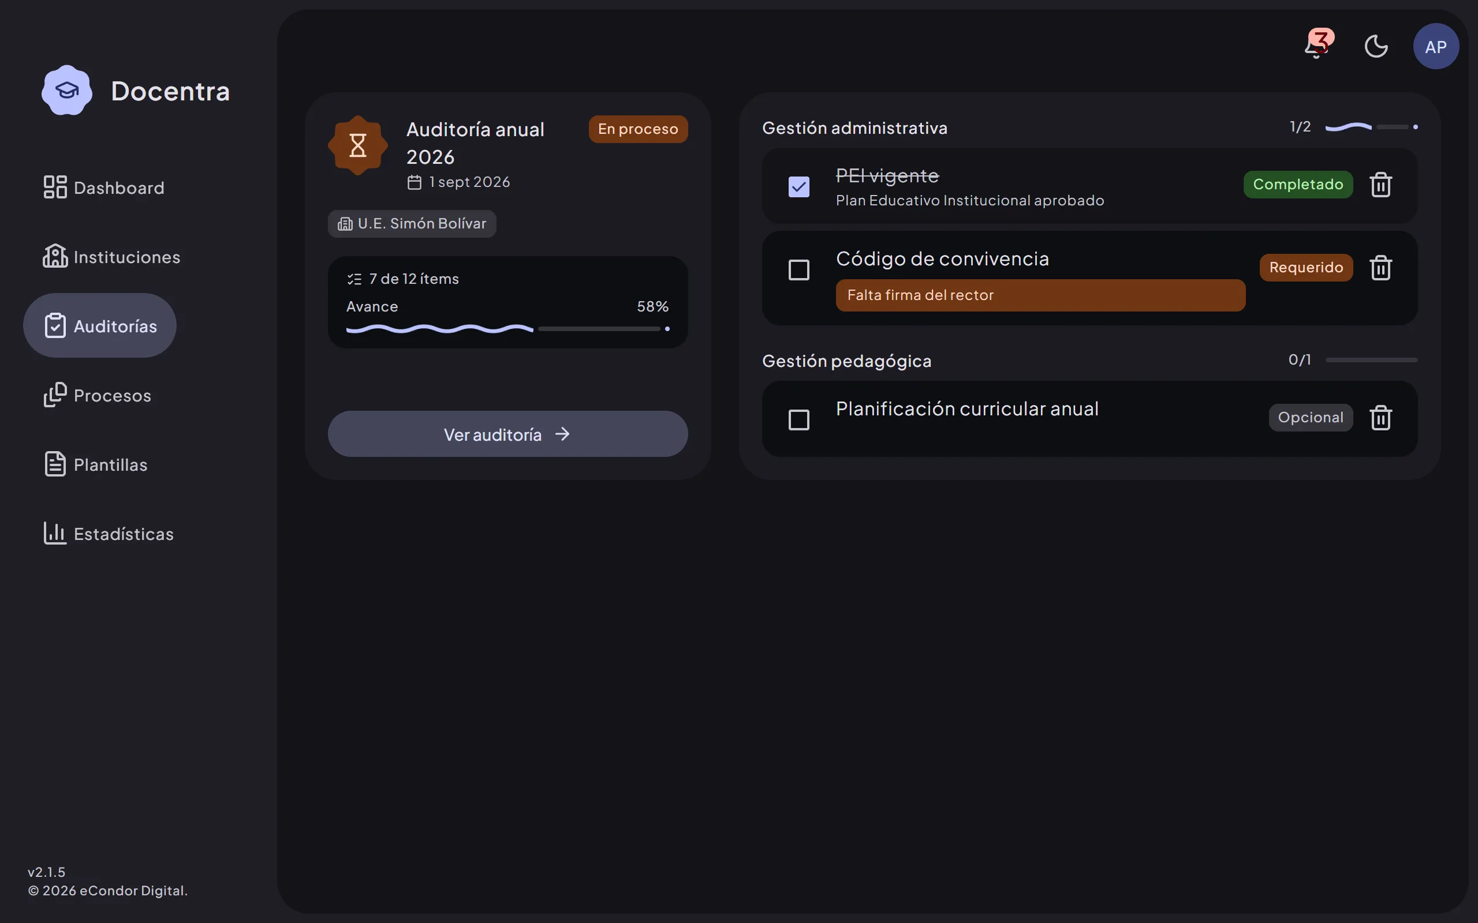Select Auditorías menu item
This screenshot has width=1478, height=923.
[x=99, y=325]
